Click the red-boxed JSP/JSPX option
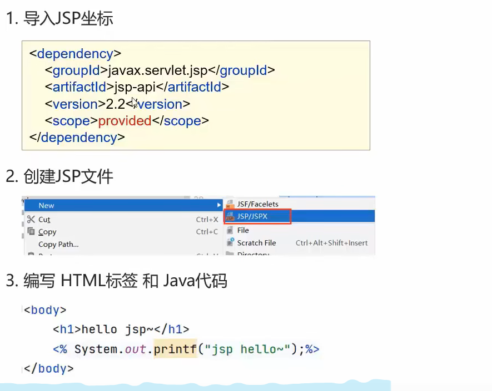492x391 pixels. coord(257,216)
